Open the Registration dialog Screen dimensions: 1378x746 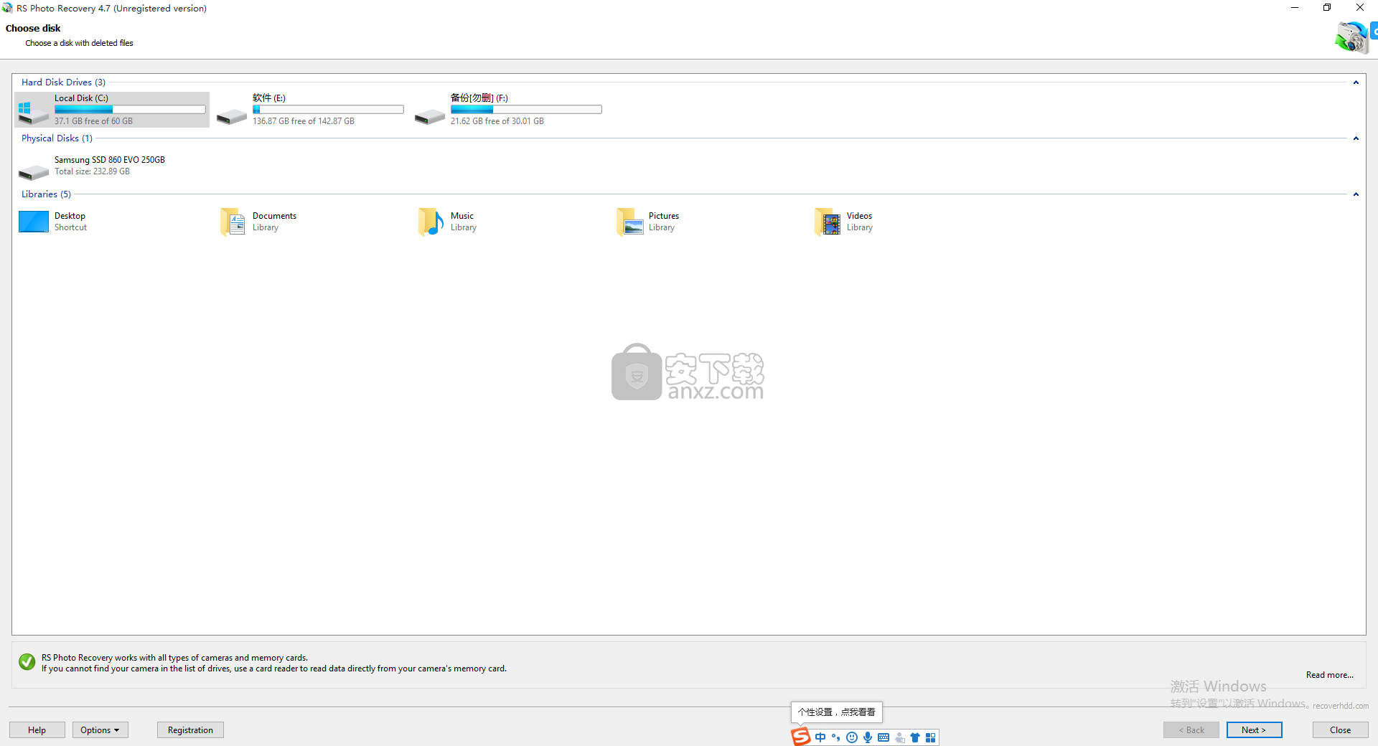[x=190, y=730]
